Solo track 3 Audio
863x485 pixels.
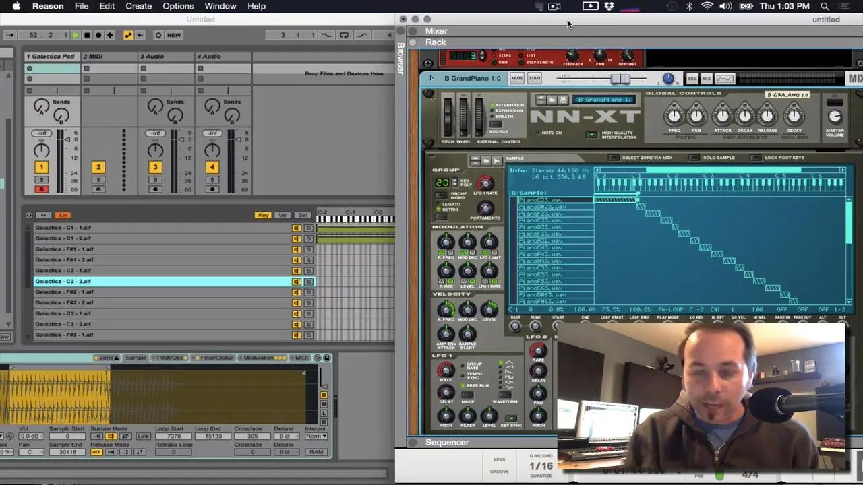(x=155, y=180)
